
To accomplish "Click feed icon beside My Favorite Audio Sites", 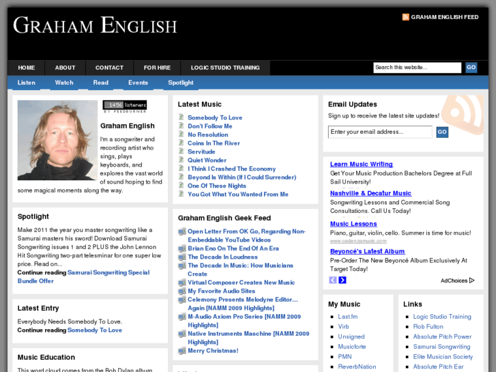I will click(x=182, y=291).
